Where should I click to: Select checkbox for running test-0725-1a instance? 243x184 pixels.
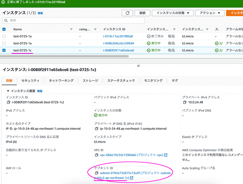(4, 43)
